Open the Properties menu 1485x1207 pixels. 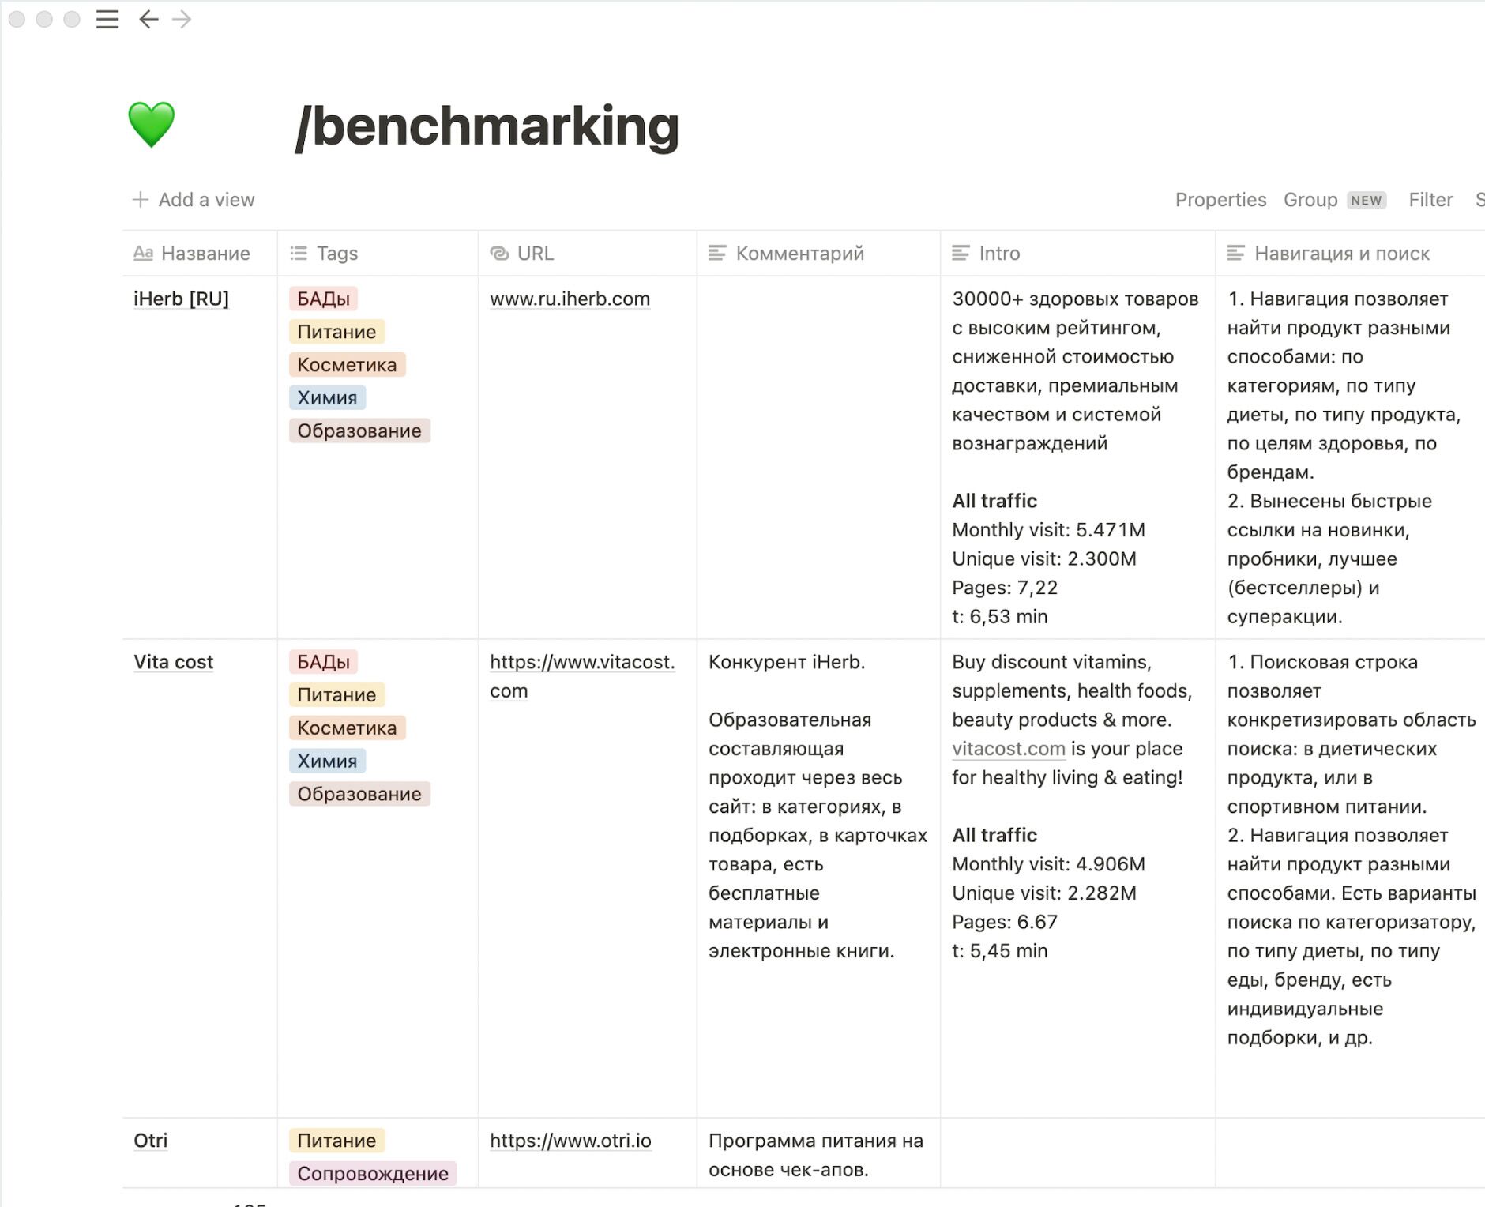pos(1220,200)
